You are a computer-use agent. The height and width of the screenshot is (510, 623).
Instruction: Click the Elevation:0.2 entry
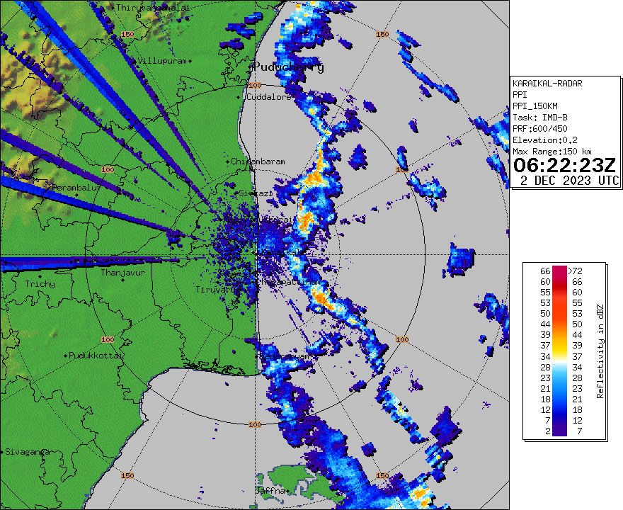coord(544,140)
